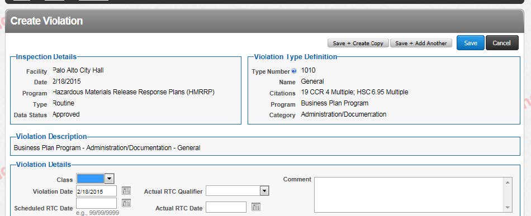Cancel creating the violation
531x216 pixels.
click(x=502, y=43)
